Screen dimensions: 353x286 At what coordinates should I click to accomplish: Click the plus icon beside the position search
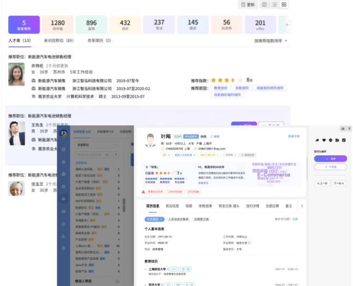[x=115, y=155]
